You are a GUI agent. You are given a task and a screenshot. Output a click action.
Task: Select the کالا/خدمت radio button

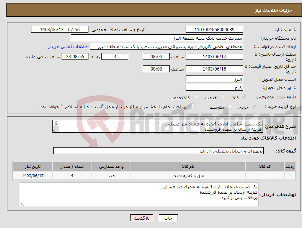196,97
